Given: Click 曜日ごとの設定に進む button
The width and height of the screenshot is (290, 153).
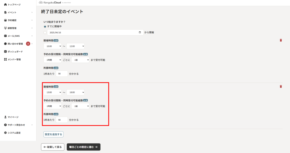Looking at the screenshot, I should 84,147.
